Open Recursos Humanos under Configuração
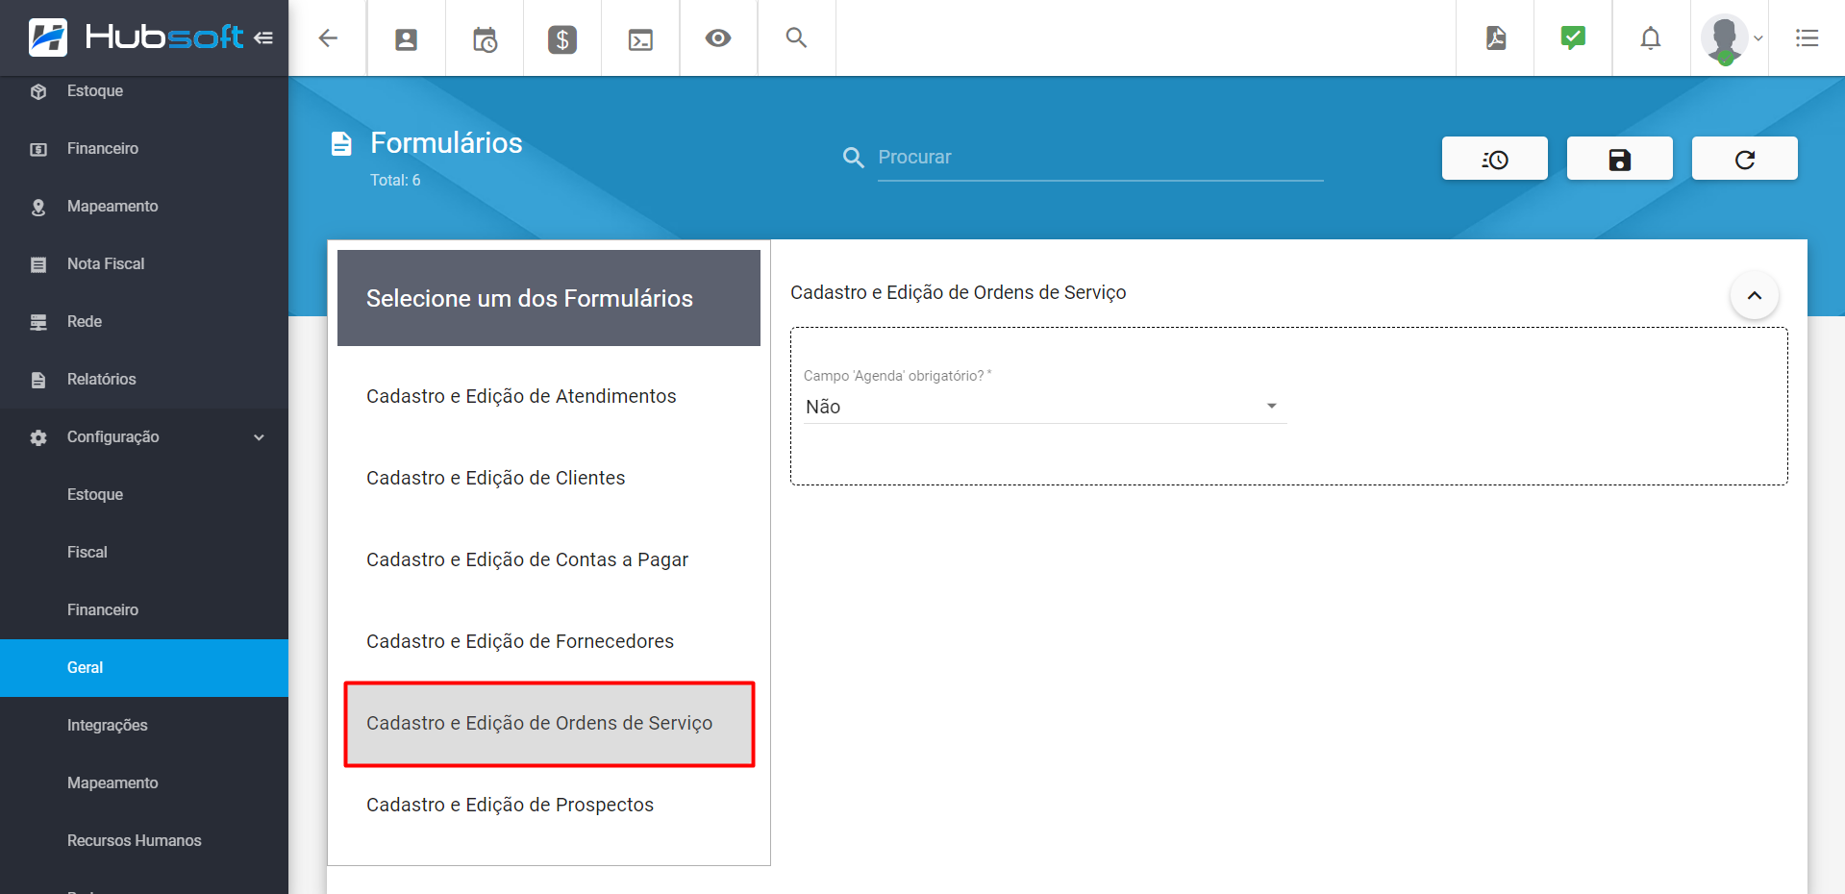Screen dimensions: 1845x894 (x=144, y=841)
